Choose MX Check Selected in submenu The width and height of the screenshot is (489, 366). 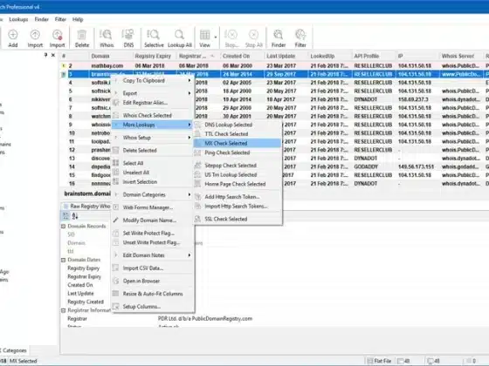238,143
